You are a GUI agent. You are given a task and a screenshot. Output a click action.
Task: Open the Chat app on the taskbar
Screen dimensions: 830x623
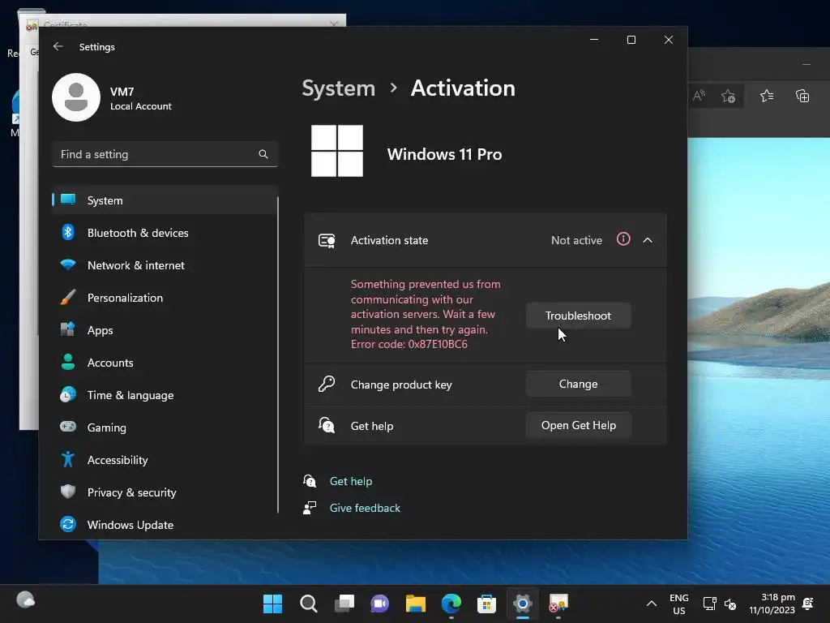pyautogui.click(x=379, y=604)
